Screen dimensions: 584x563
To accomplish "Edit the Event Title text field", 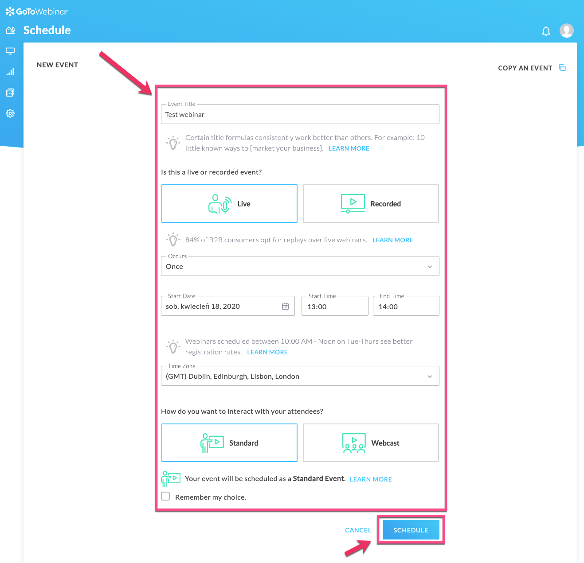I will (x=300, y=114).
